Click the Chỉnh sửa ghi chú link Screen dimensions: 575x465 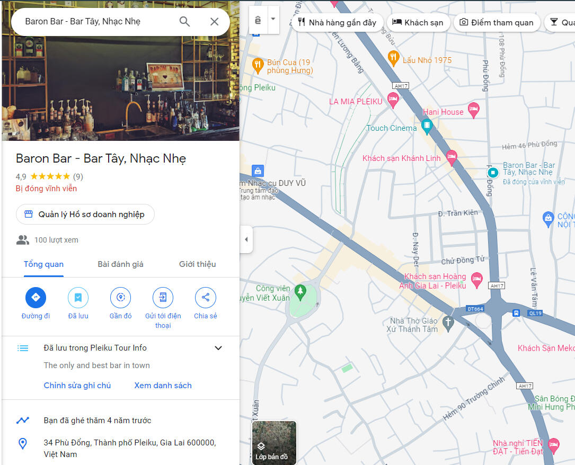point(77,386)
